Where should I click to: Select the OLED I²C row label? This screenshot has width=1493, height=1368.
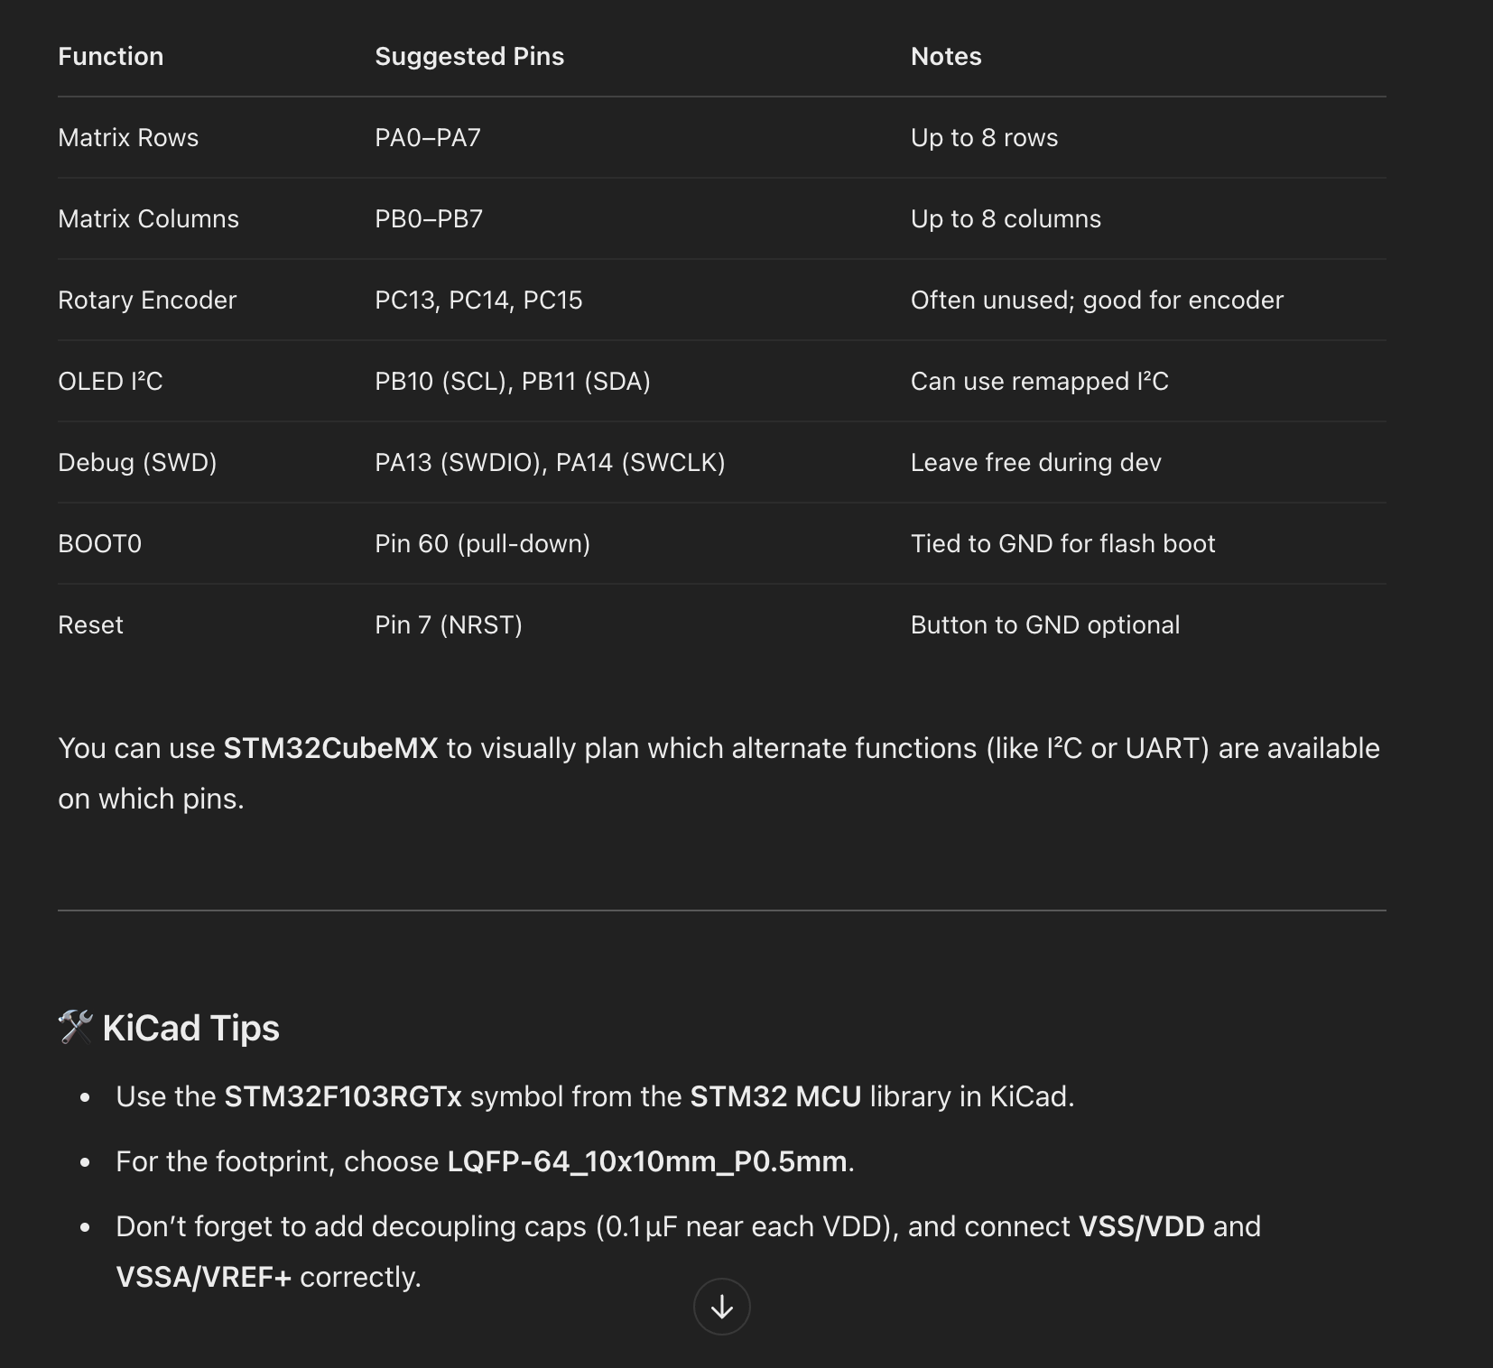pyautogui.click(x=110, y=381)
